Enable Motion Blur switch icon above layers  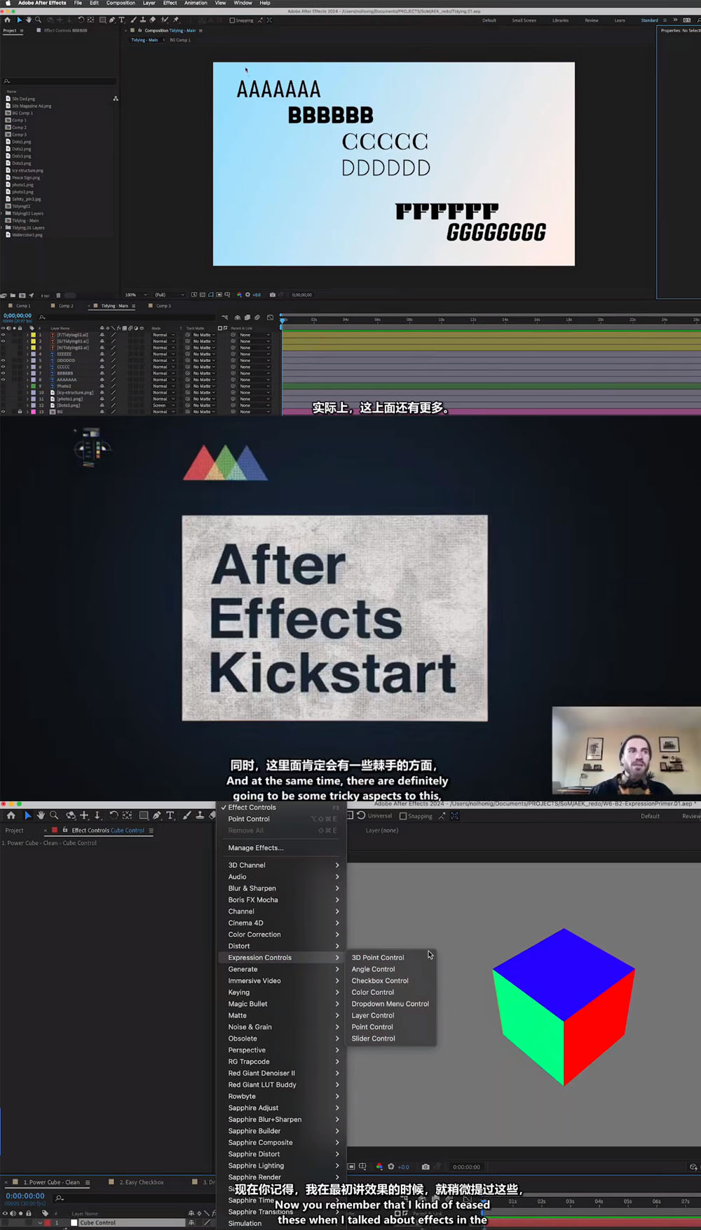click(x=257, y=317)
